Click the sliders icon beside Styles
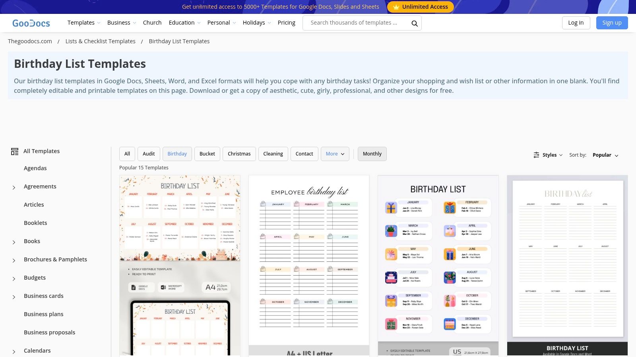 (x=536, y=155)
